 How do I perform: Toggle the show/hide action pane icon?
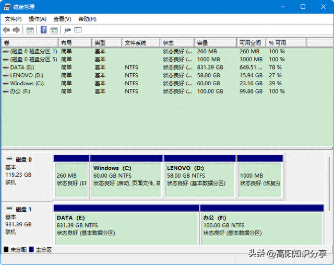[x=54, y=30]
